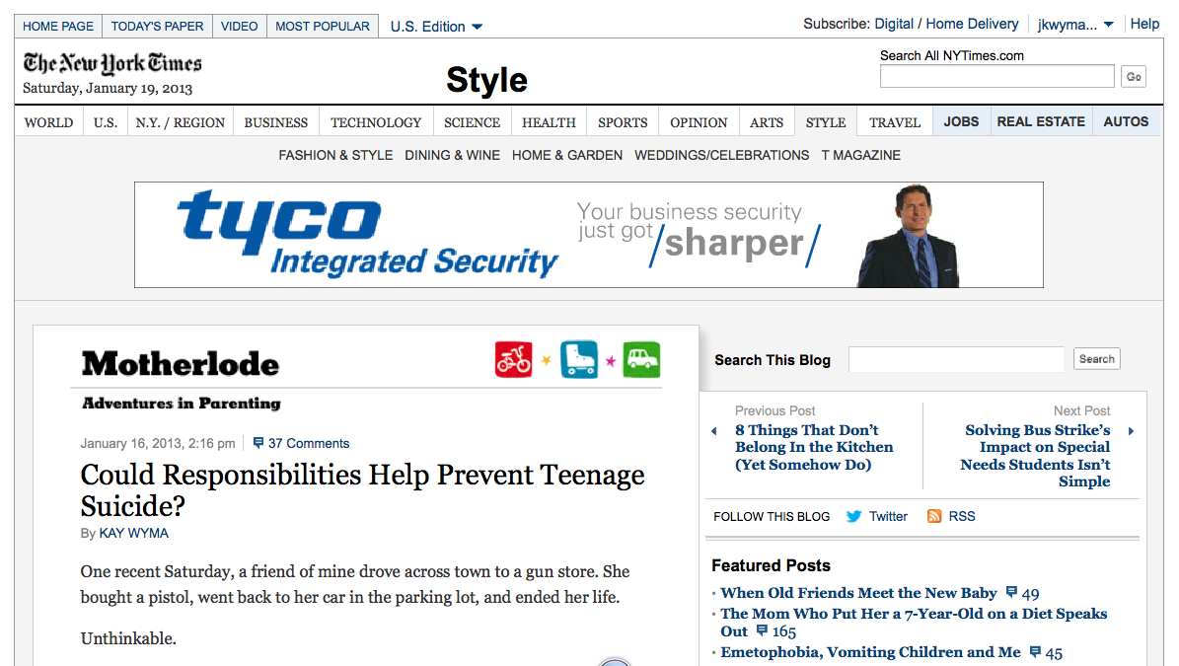
Task: Click the blue roller skate icon
Action: coord(579,359)
